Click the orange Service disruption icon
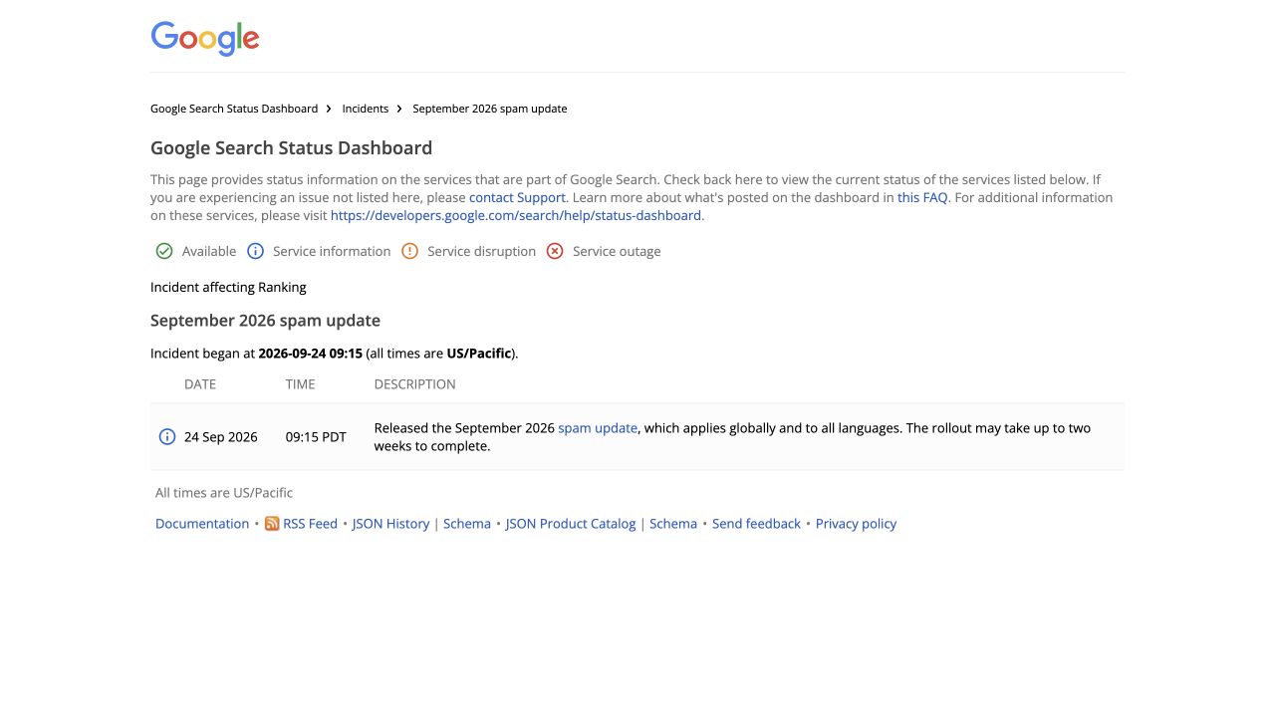Viewport: 1275px width, 717px height. (x=409, y=251)
